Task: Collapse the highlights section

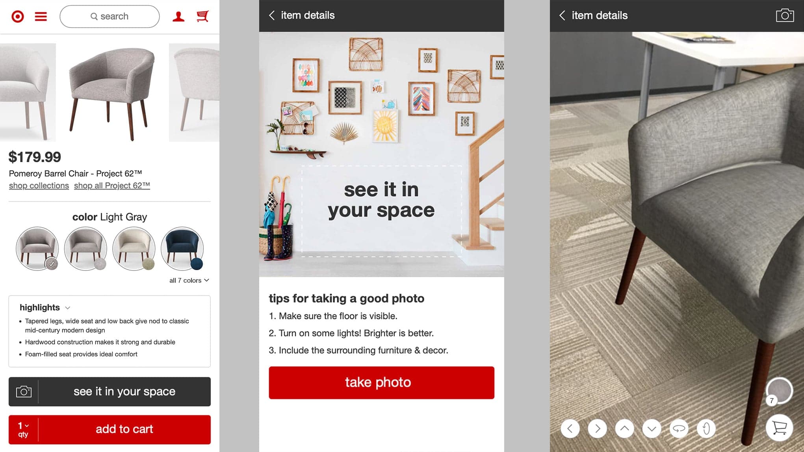Action: pyautogui.click(x=45, y=308)
